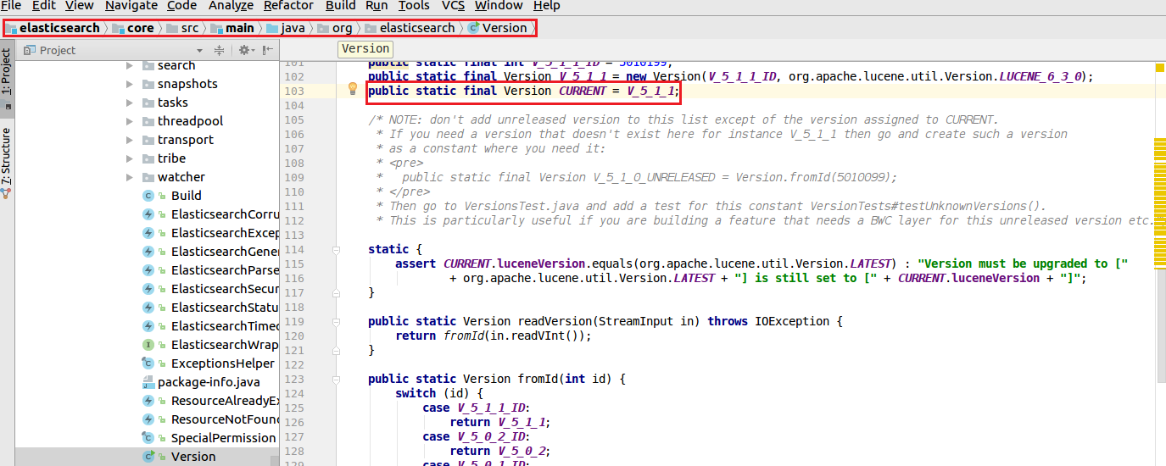Click the main breadcrumb
This screenshot has height=466, width=1166.
point(233,28)
